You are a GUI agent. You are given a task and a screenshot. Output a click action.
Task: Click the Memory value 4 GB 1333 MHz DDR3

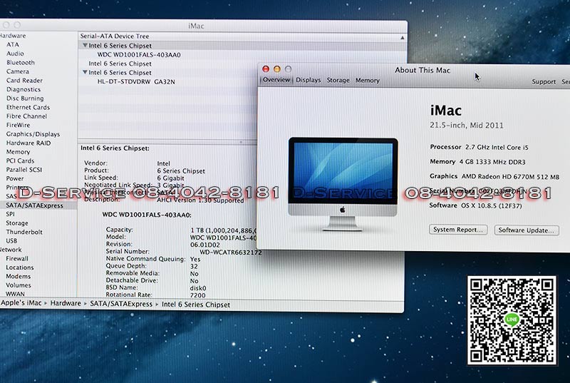click(492, 162)
